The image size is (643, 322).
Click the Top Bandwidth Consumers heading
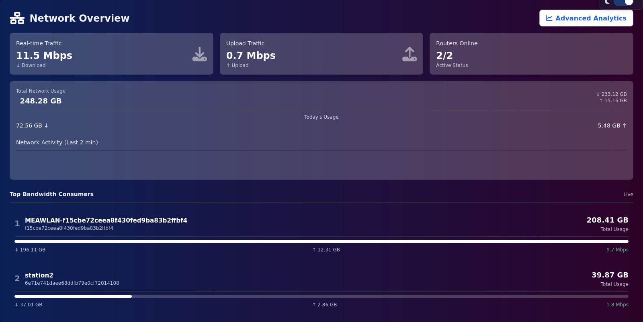tap(51, 194)
